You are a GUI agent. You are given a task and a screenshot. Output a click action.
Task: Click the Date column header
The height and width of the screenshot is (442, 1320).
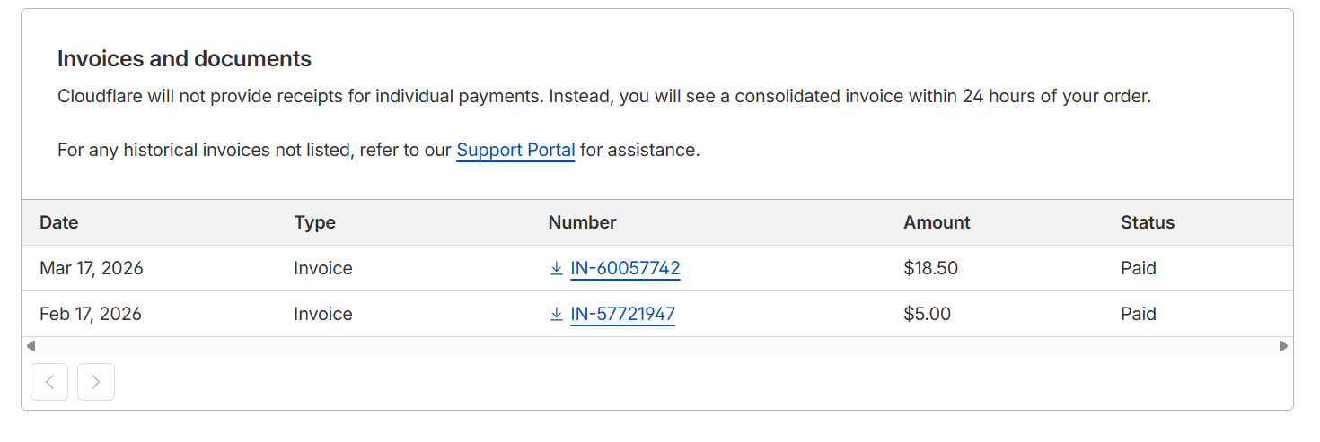click(59, 222)
